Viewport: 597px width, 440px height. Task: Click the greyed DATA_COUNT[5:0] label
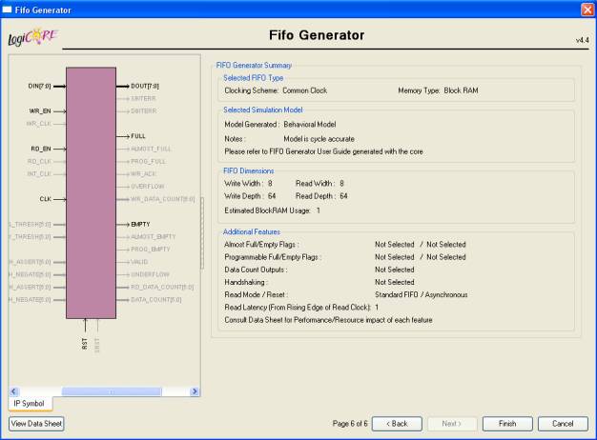(156, 300)
